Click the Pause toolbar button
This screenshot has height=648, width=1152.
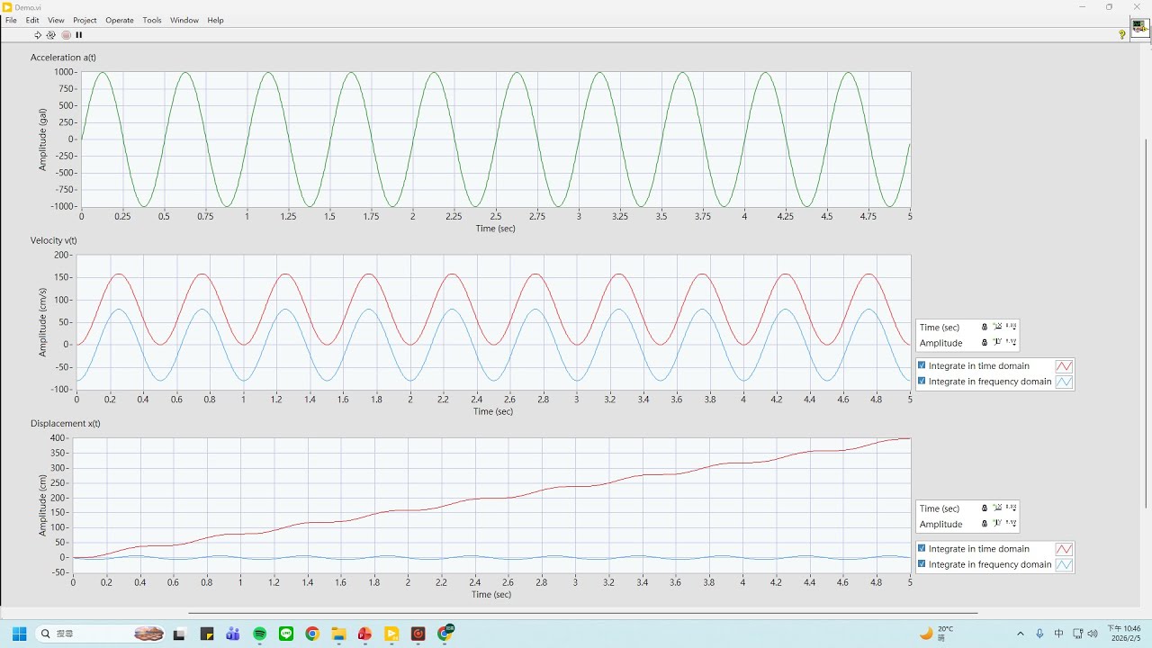(79, 35)
